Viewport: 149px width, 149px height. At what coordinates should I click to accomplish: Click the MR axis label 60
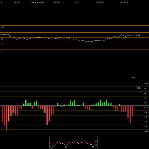(145, 93)
